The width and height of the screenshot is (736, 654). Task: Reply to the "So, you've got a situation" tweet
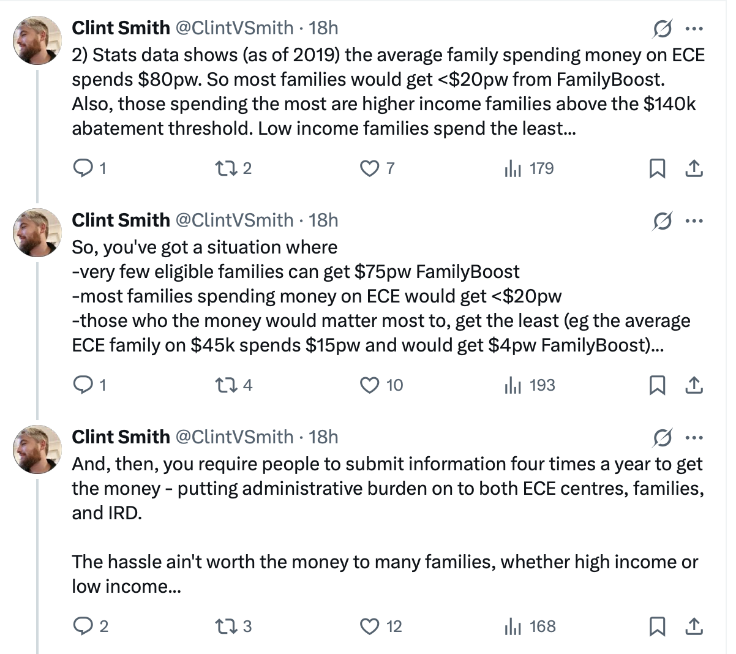coord(82,385)
